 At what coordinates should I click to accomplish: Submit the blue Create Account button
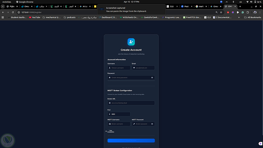(131, 140)
